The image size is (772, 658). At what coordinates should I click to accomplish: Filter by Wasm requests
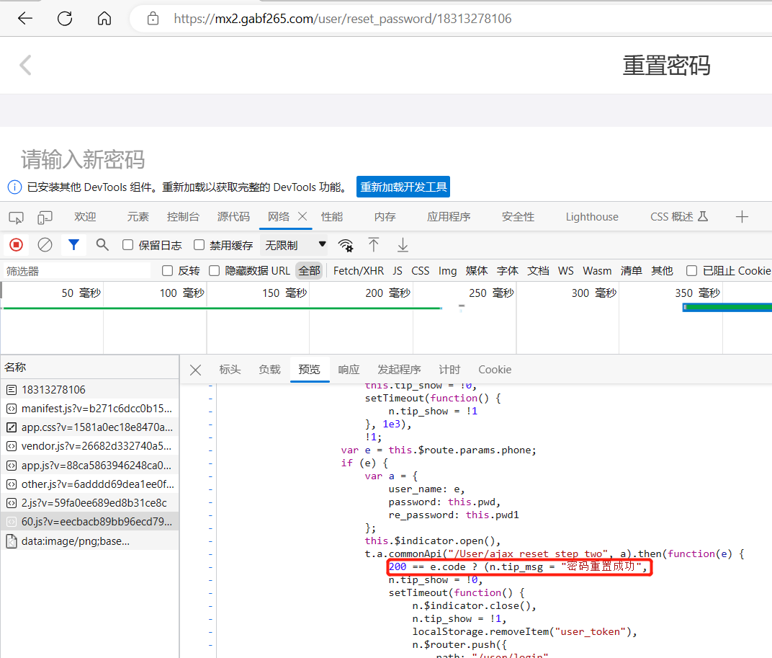[x=597, y=270]
